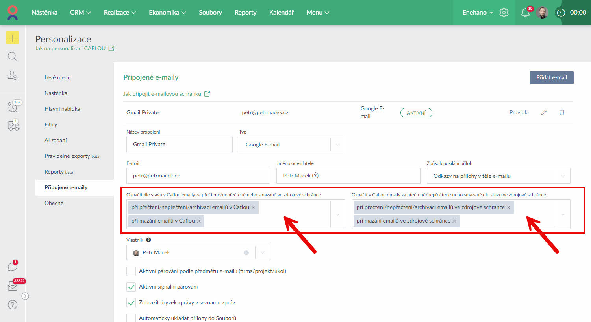Edit Gmail Private connection with pencil icon

(x=544, y=112)
